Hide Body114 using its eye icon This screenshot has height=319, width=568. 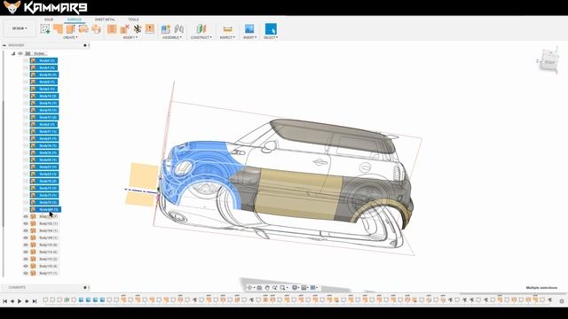point(26,252)
